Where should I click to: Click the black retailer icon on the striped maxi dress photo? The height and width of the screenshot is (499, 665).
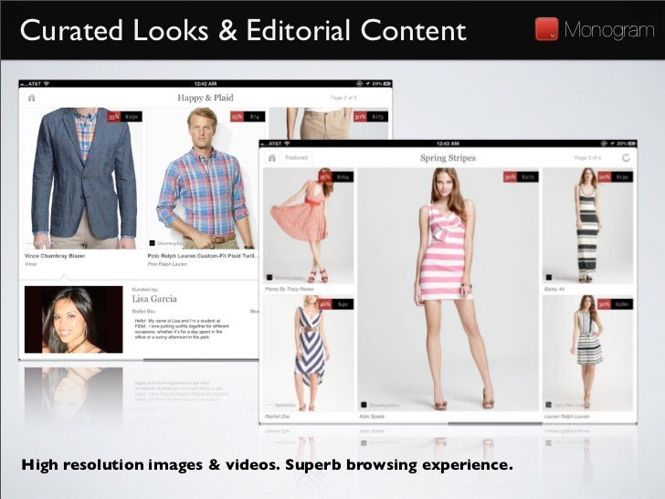(x=548, y=278)
